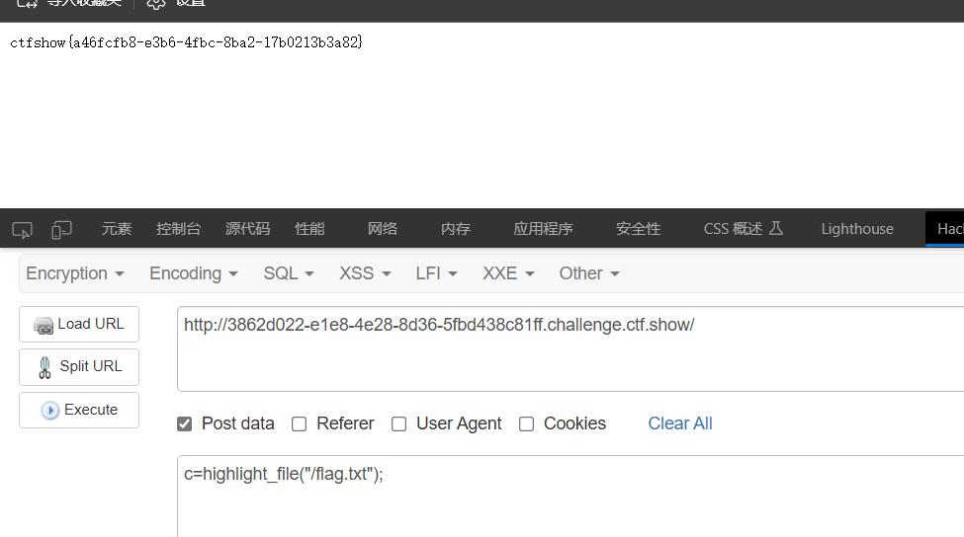This screenshot has width=964, height=537.
Task: Expand the SQL dropdown menu
Action: [289, 273]
